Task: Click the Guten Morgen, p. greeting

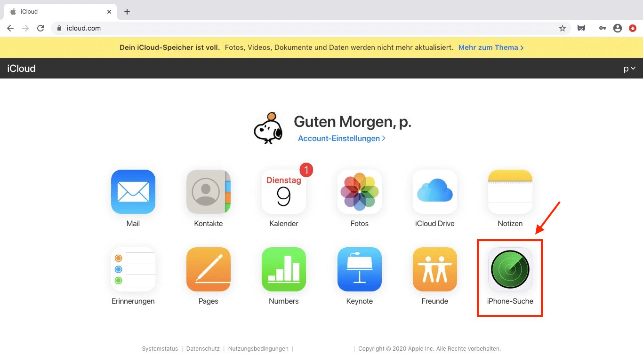Action: point(353,122)
